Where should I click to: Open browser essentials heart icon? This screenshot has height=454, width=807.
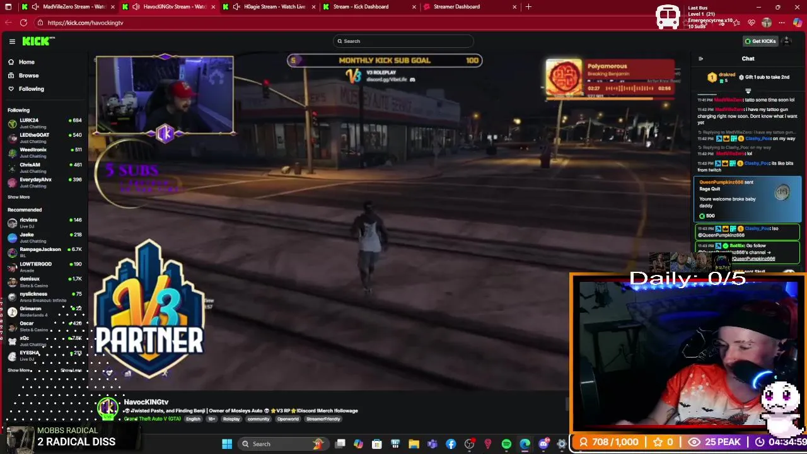coord(751,23)
